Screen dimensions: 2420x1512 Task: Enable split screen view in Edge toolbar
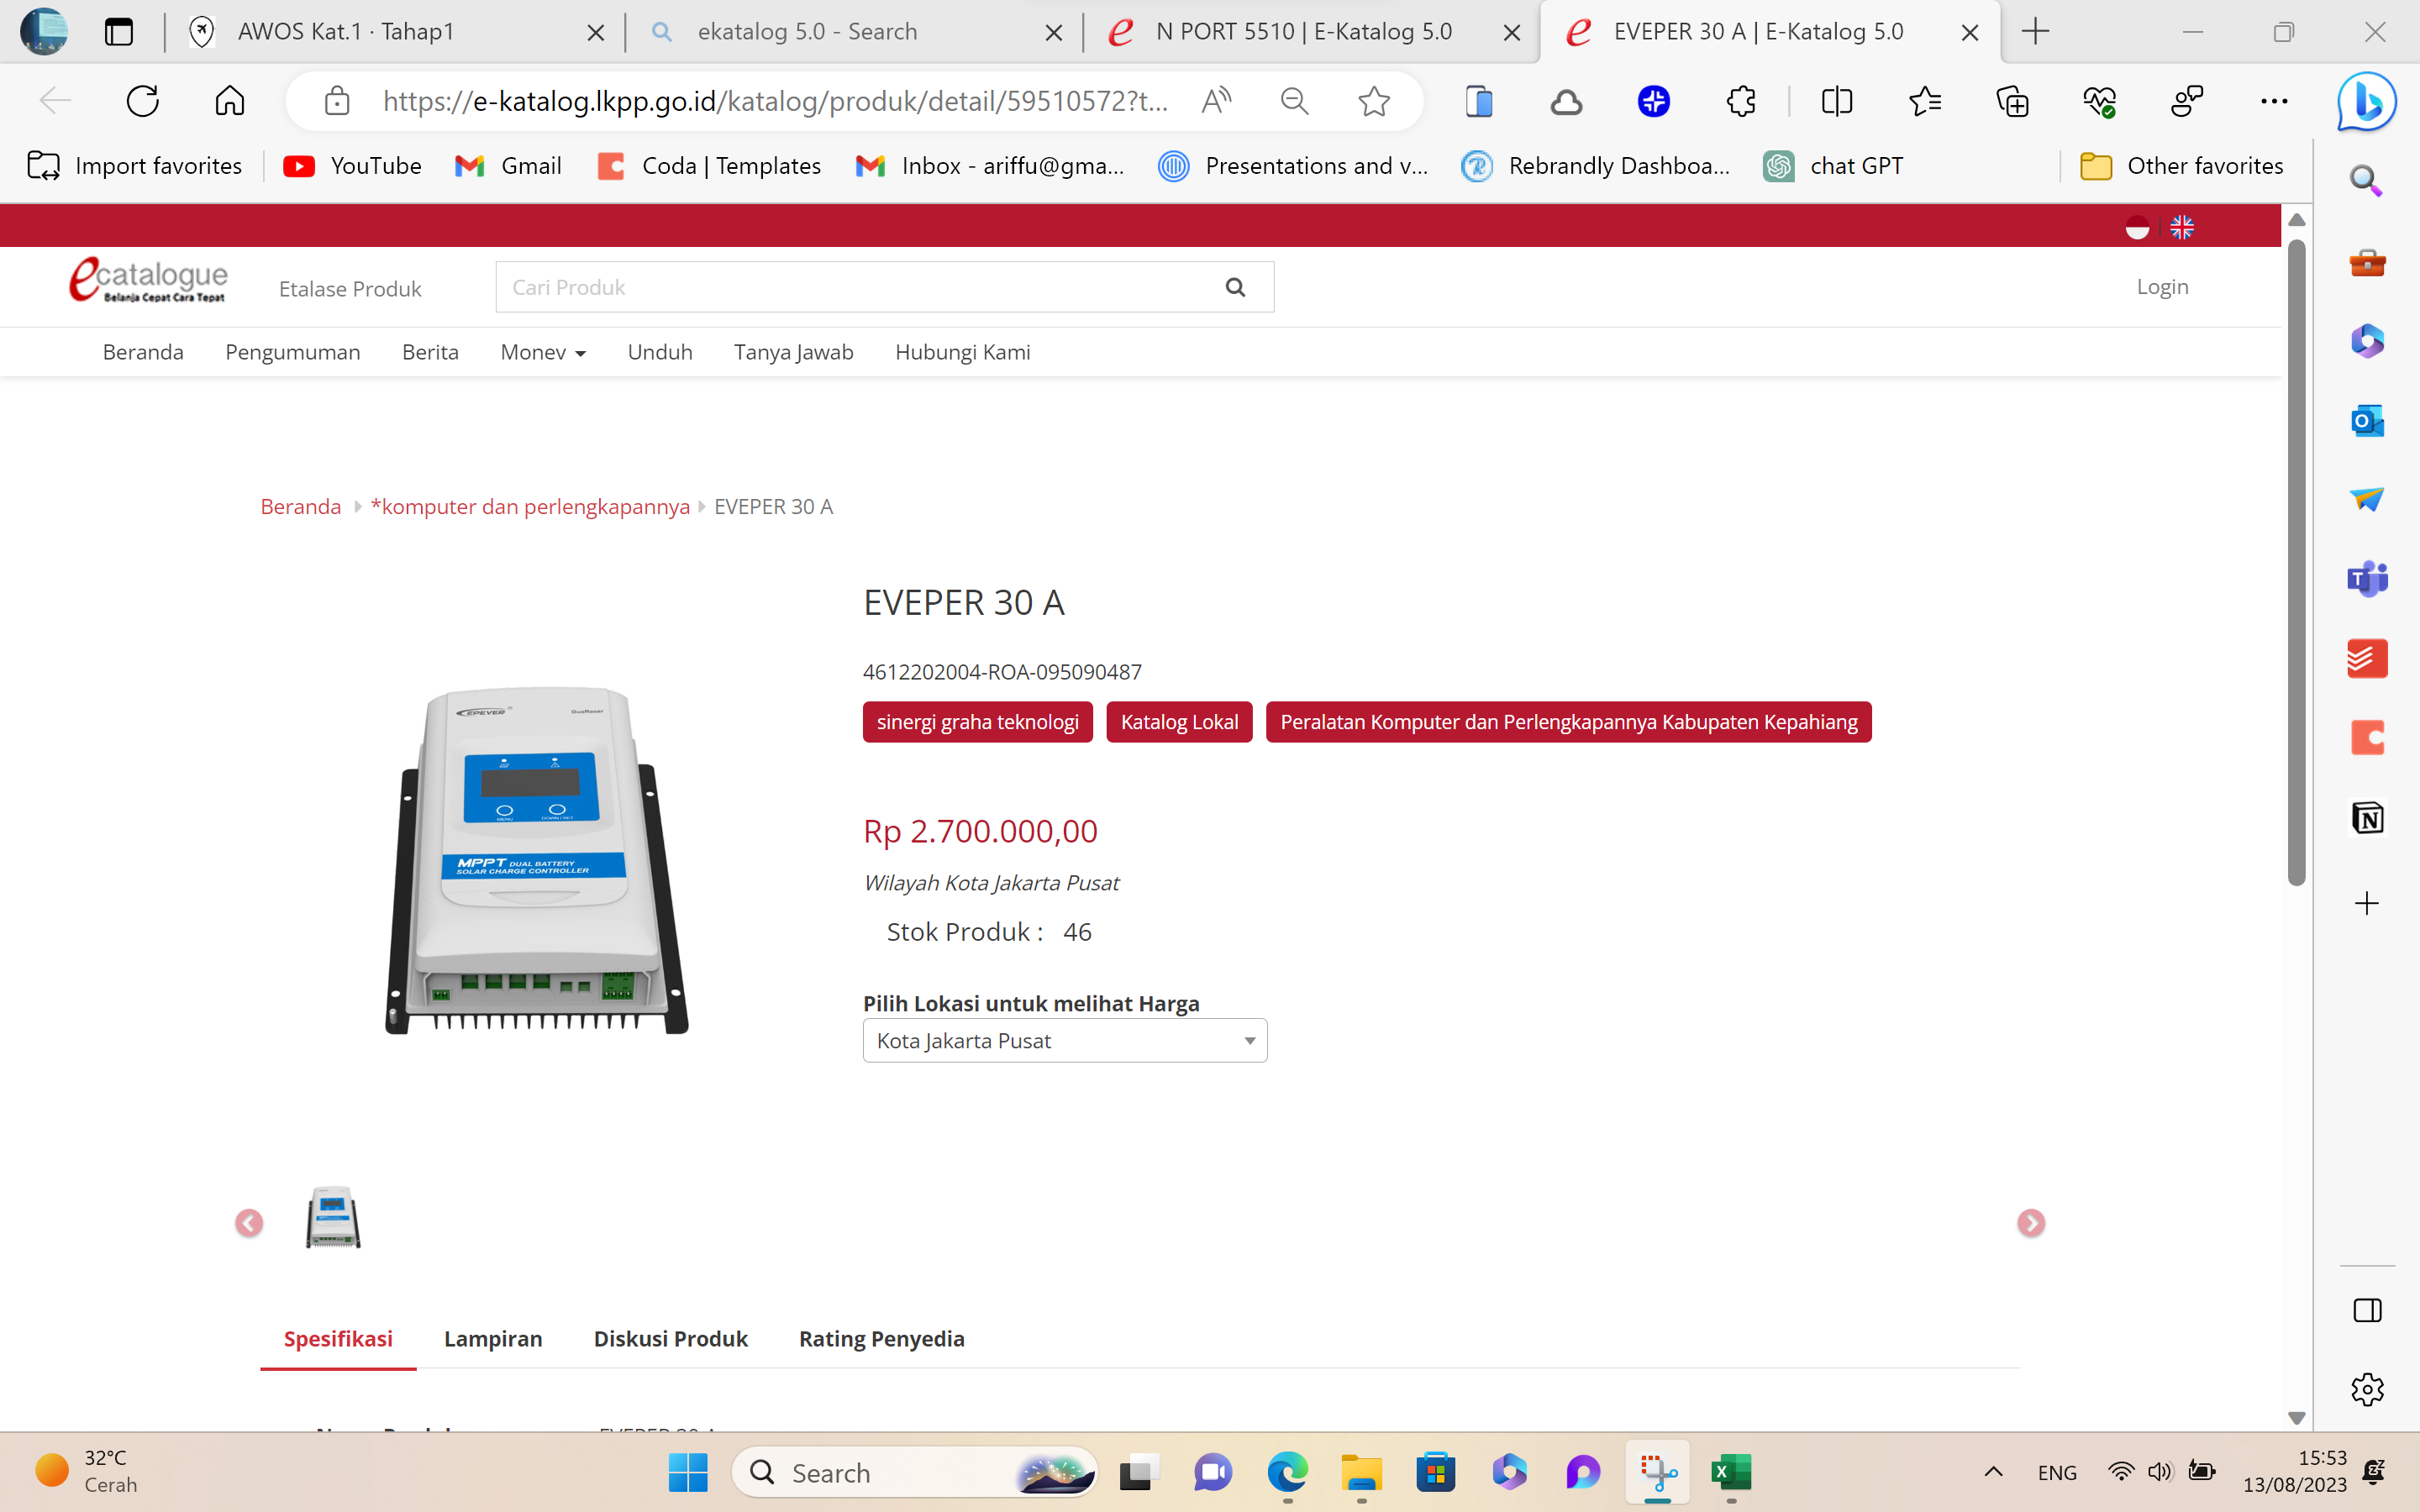(x=1837, y=100)
